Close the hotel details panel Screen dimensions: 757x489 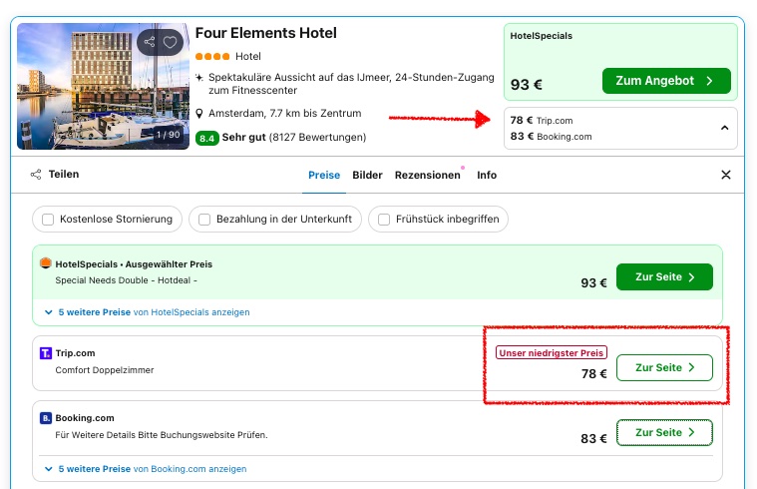click(726, 175)
